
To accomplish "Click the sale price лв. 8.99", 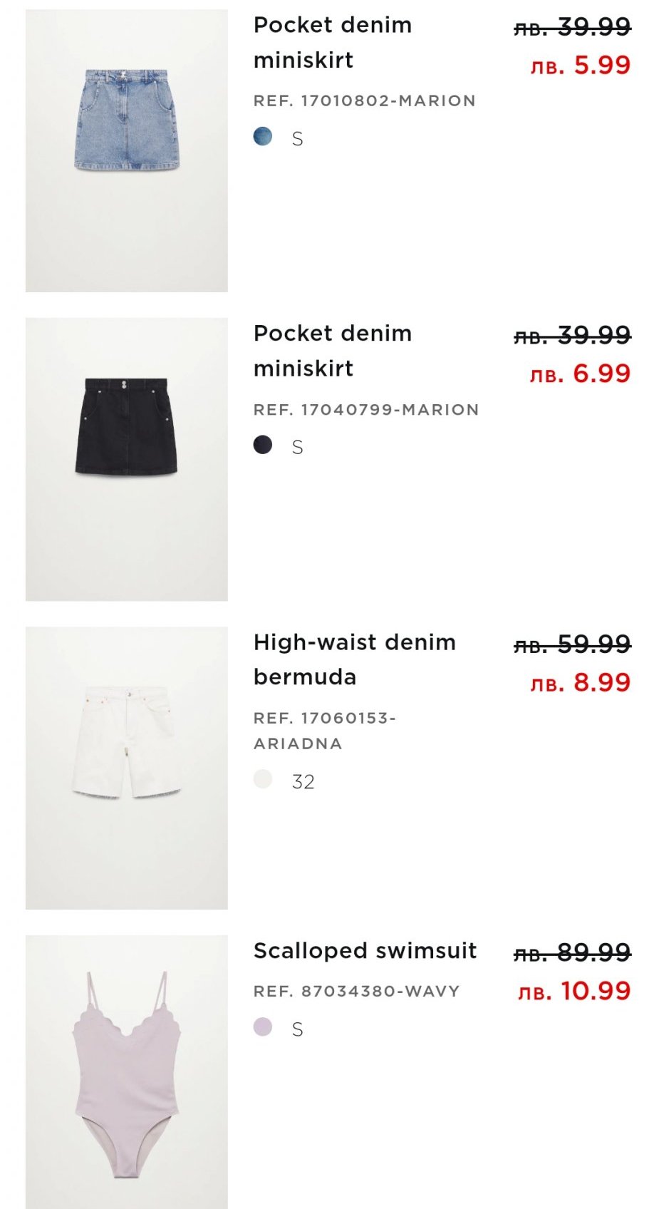I will click(x=581, y=683).
